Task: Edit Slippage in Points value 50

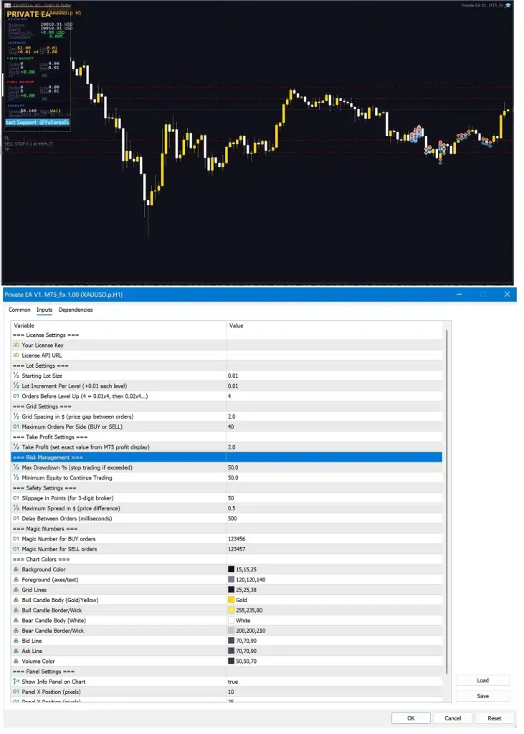Action: [x=334, y=498]
